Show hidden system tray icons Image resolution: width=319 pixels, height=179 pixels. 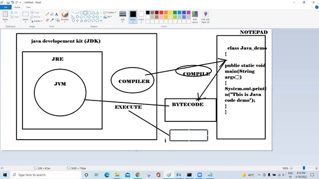coord(259,175)
